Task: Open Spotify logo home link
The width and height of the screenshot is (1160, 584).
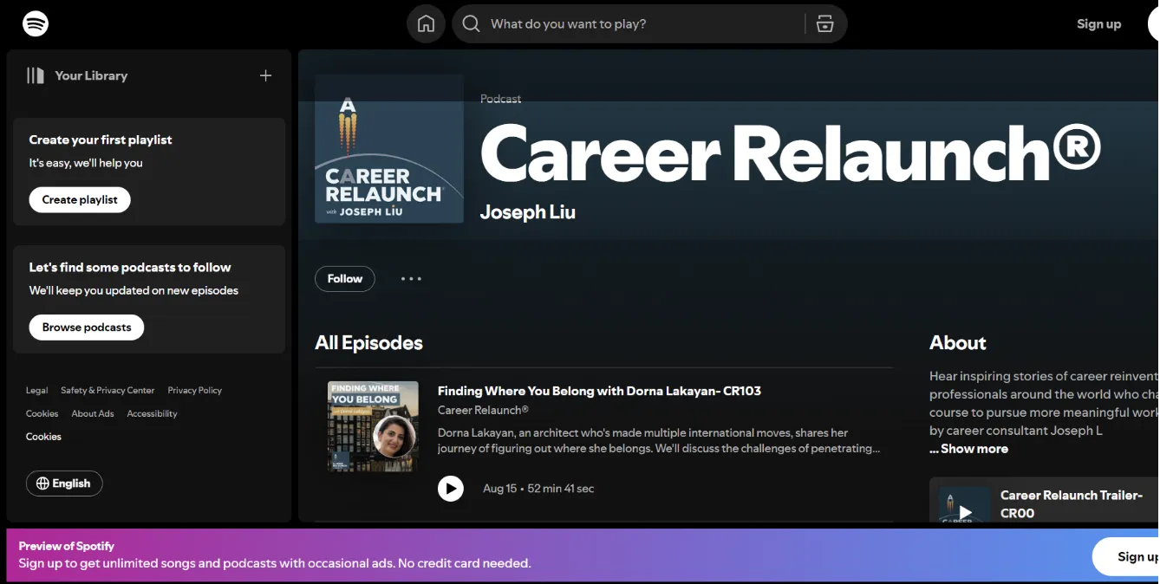Action: coord(36,23)
